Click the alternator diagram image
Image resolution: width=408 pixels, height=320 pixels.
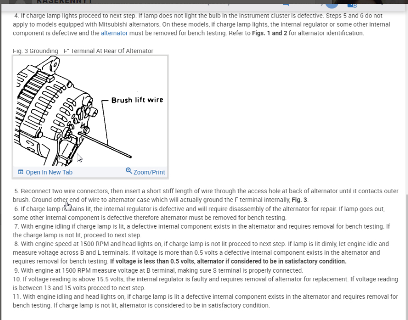click(x=90, y=111)
